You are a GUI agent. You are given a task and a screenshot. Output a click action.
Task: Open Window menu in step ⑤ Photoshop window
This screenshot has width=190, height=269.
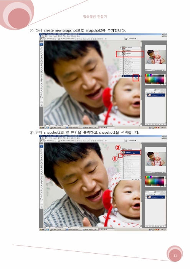coord(74,138)
